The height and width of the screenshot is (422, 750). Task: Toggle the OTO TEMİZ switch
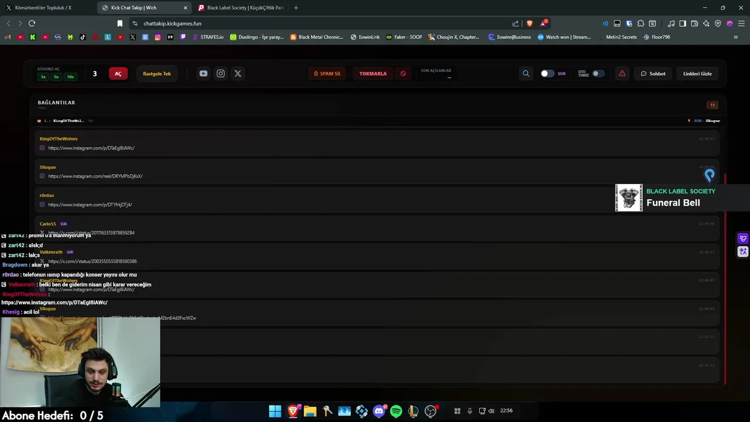pyautogui.click(x=598, y=74)
